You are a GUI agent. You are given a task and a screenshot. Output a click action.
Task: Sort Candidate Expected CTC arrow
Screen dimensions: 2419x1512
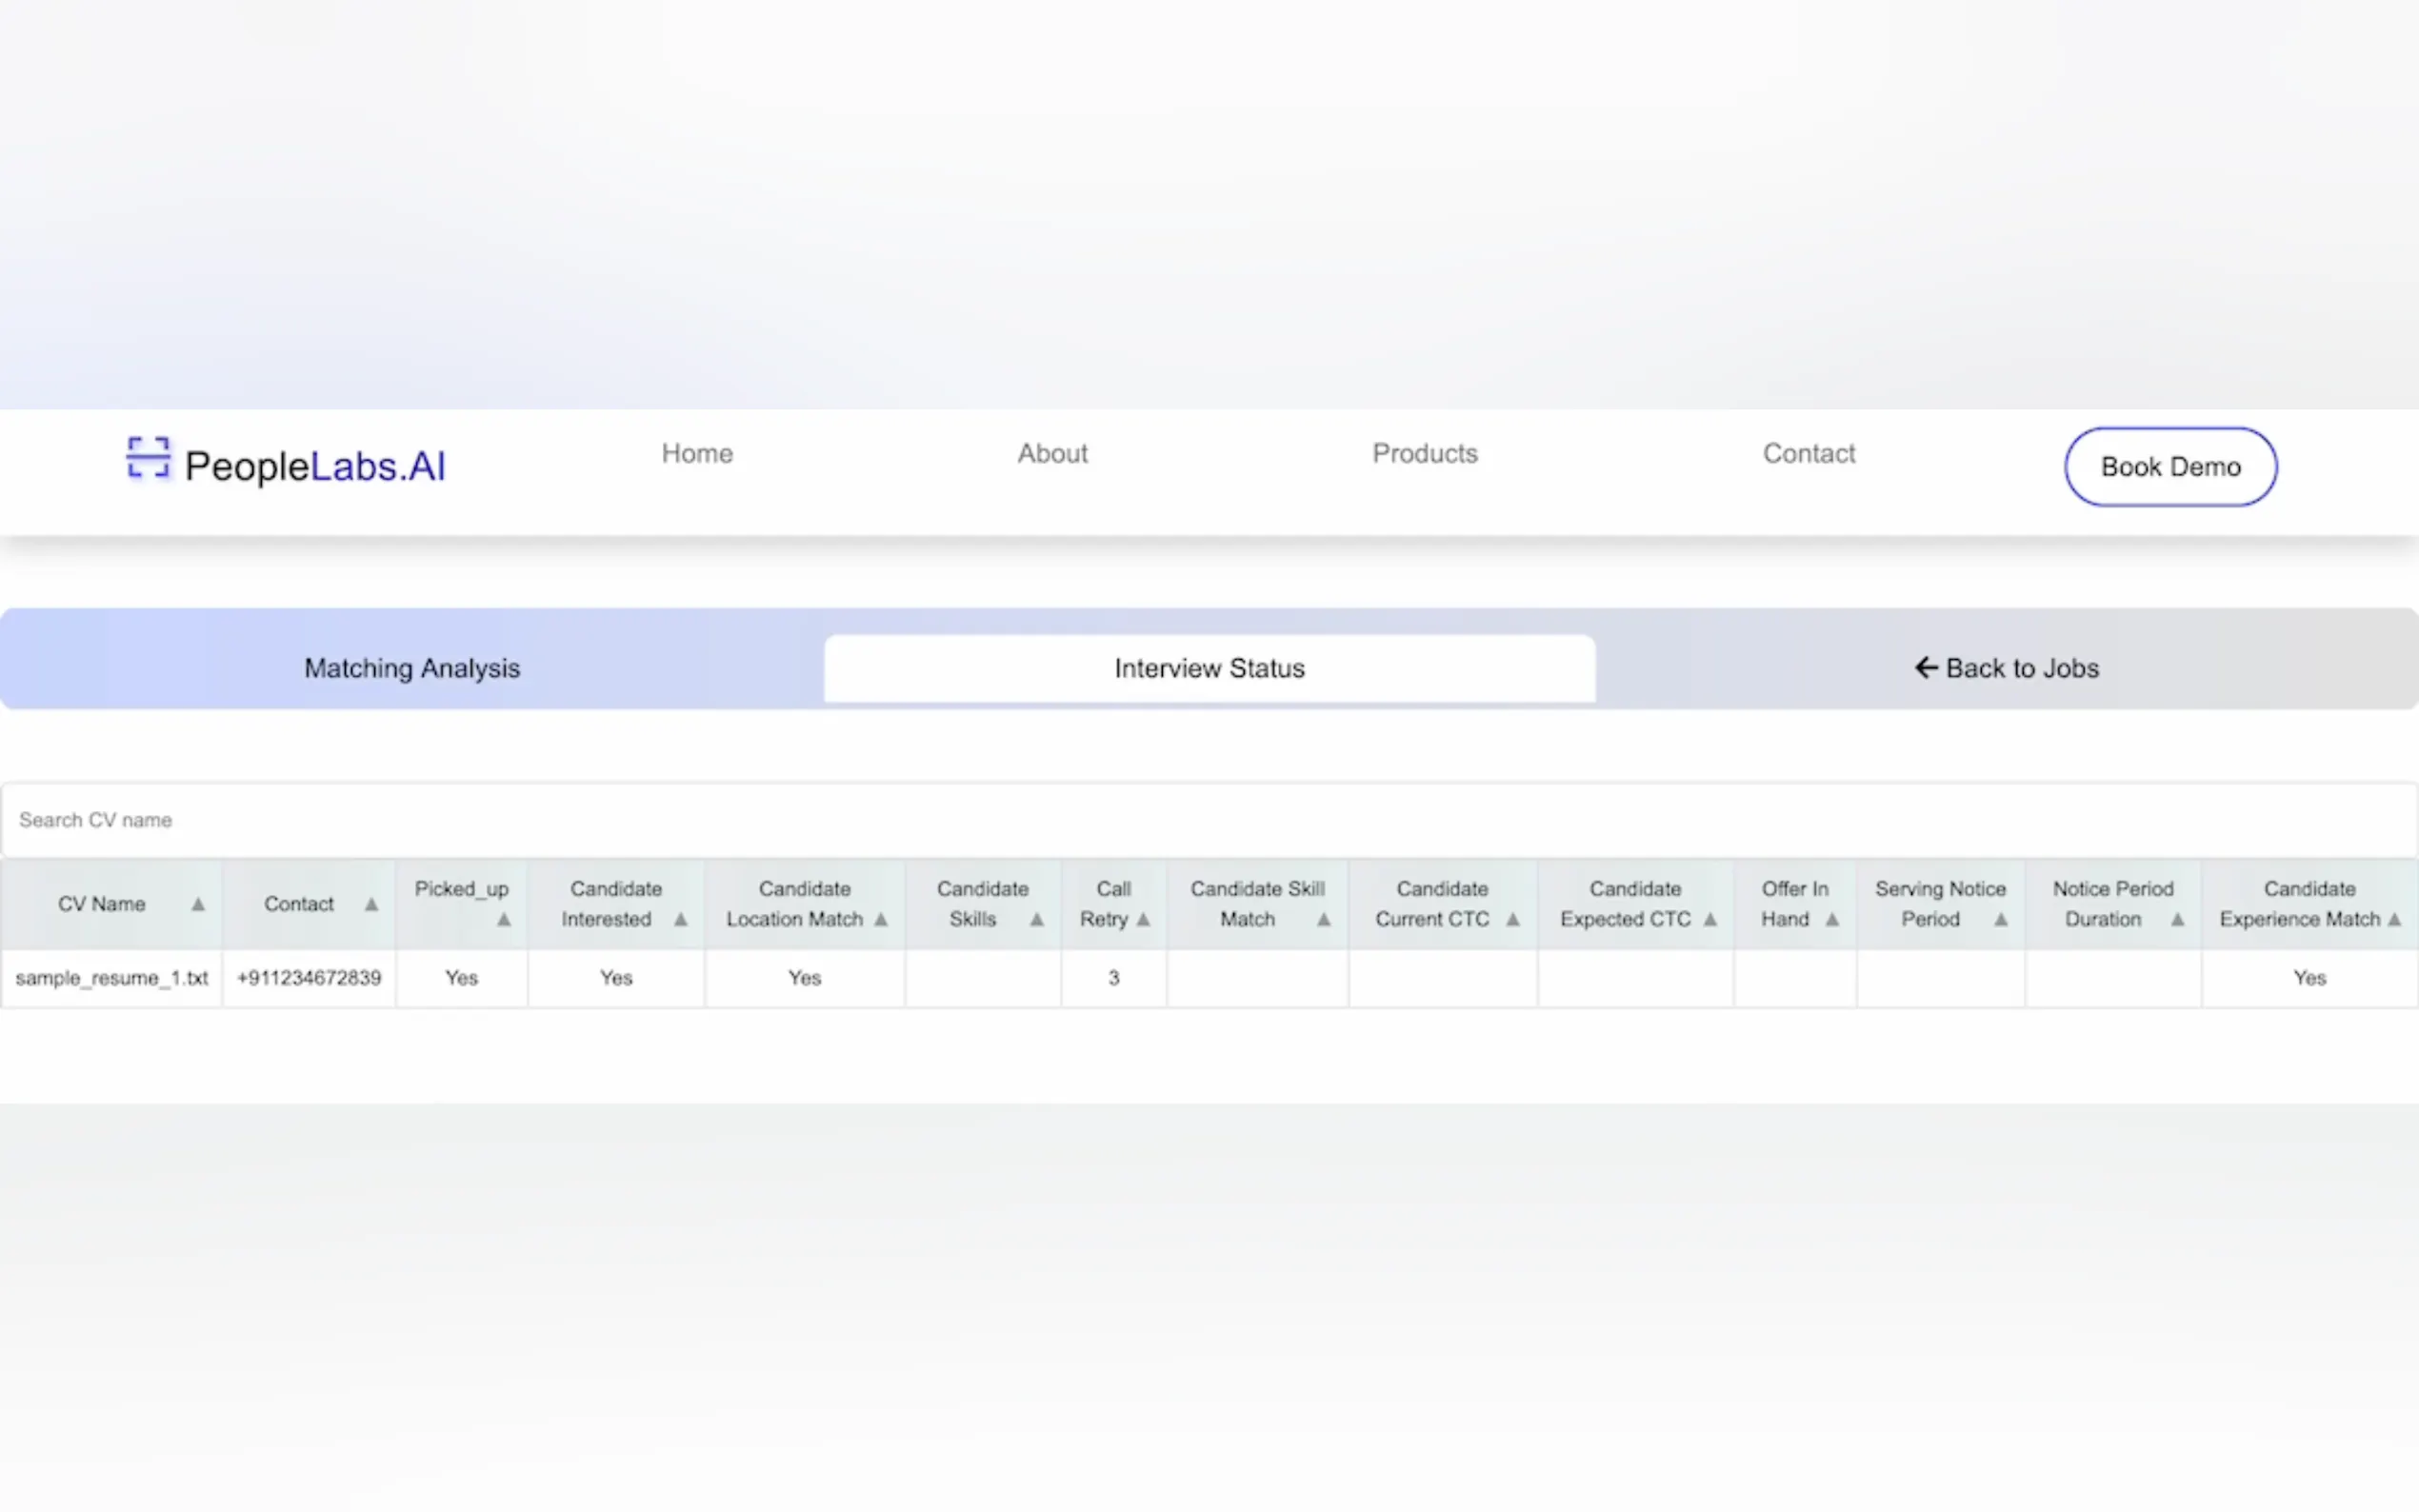pyautogui.click(x=1710, y=920)
